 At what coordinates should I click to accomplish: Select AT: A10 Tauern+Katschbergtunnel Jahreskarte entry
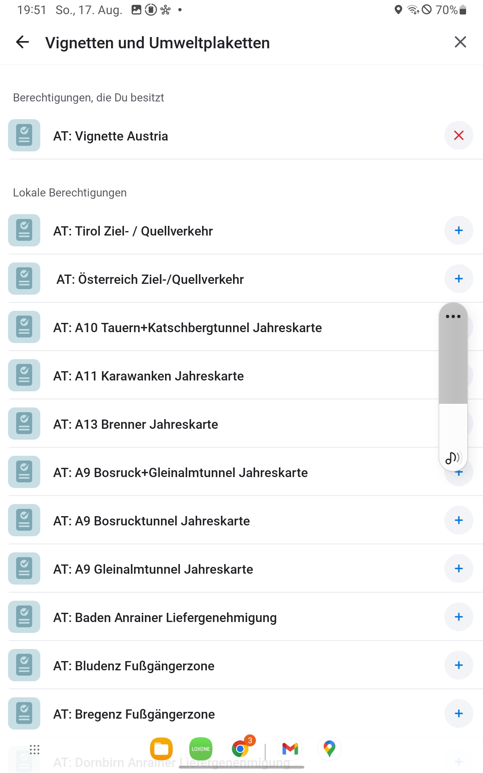[x=188, y=328]
